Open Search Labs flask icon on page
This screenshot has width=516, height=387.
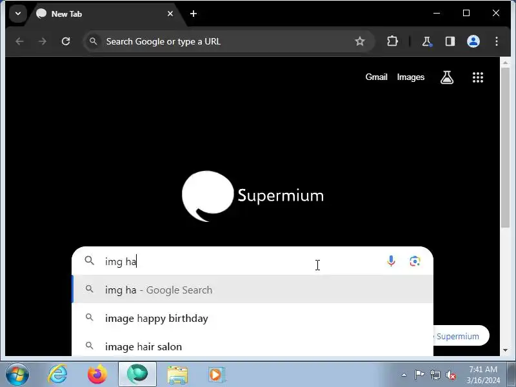[x=447, y=77]
